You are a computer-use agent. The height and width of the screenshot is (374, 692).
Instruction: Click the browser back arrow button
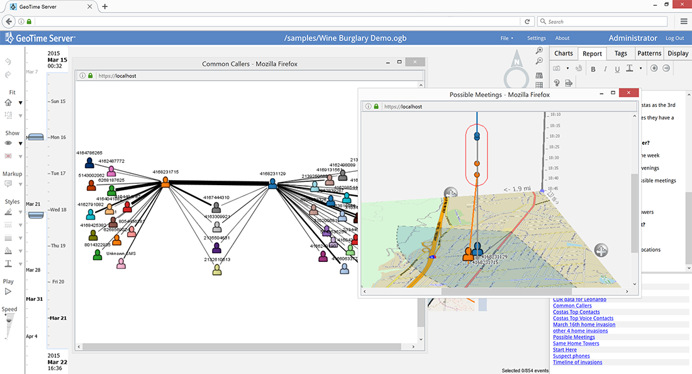pos(8,21)
